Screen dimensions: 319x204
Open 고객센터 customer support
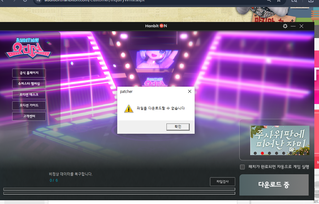[x=29, y=116]
